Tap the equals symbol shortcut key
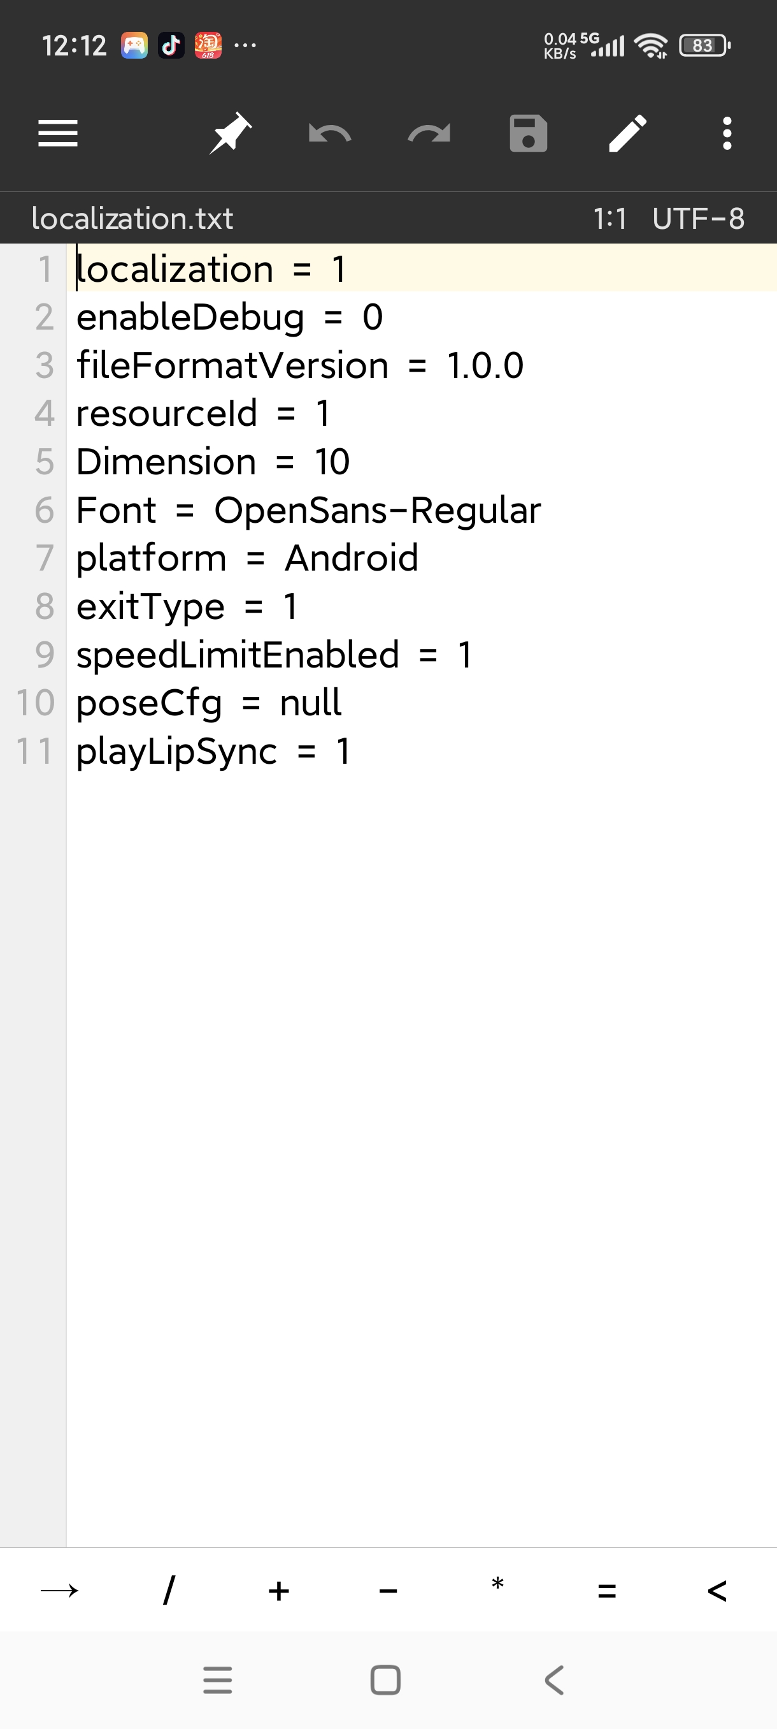This screenshot has height=1729, width=777. pos(607,1590)
